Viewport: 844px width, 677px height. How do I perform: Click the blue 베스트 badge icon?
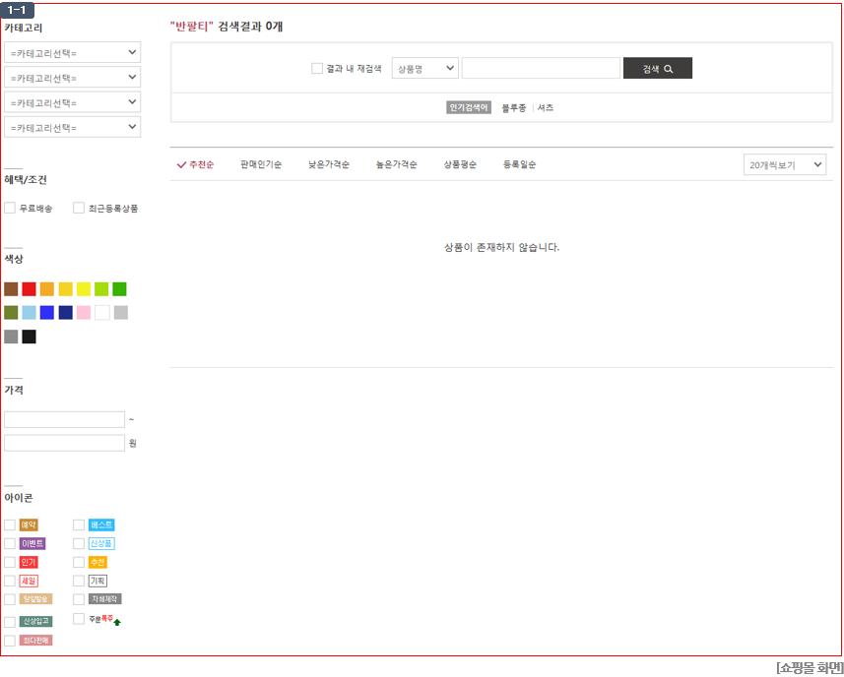[x=101, y=524]
